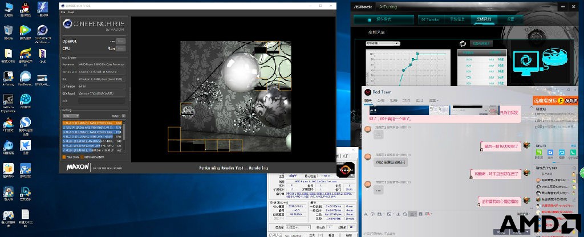Image resolution: width=584 pixels, height=237 pixels.
Task: Select the 相册 tab in the Red Team chat
Action: (x=394, y=100)
